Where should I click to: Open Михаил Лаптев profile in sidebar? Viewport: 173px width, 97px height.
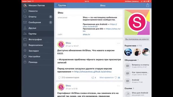[x=38, y=5]
